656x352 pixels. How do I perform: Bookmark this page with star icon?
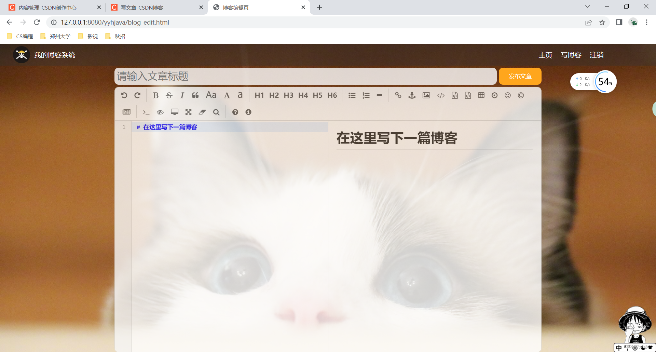tap(602, 22)
